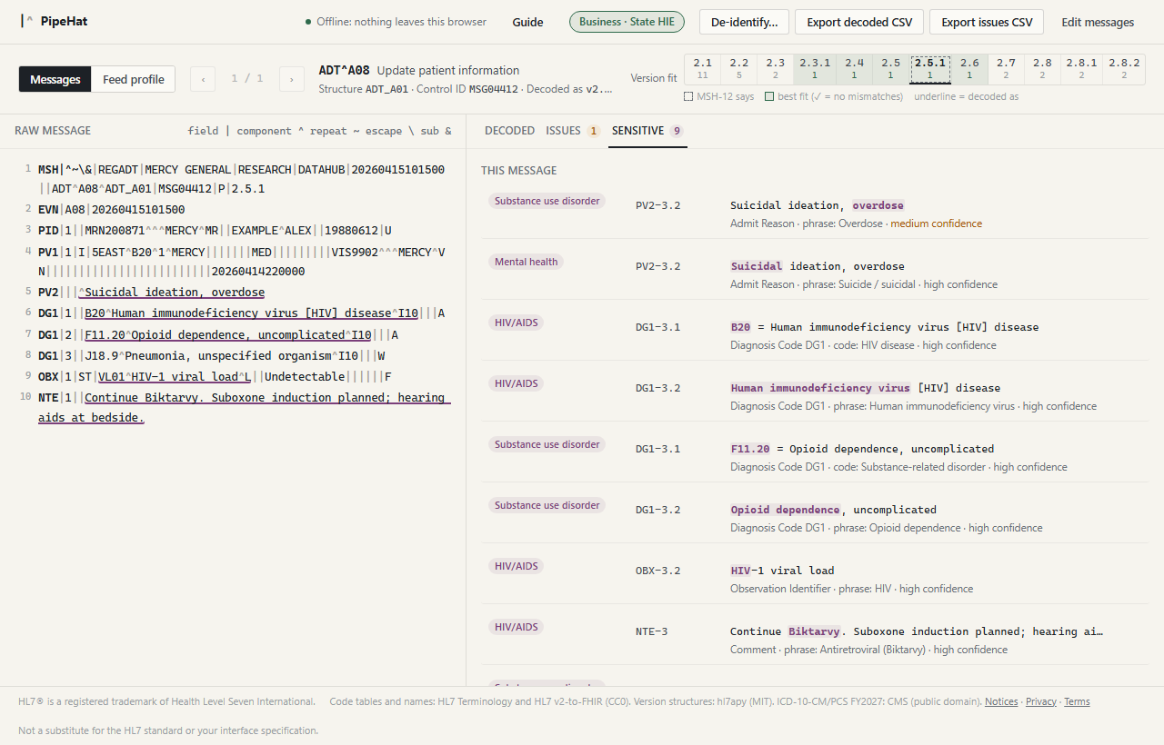
Task: Open the Privacy link in footer
Action: pyautogui.click(x=1041, y=701)
